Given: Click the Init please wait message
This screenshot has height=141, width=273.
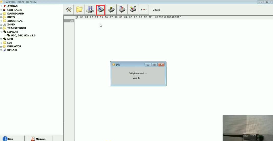Looking at the screenshot, I should click(x=138, y=73).
